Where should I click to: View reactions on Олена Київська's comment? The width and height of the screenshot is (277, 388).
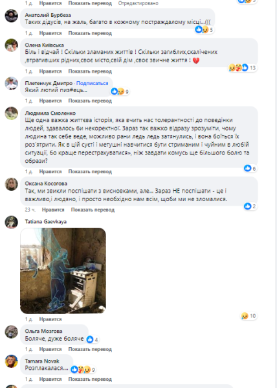point(243,67)
